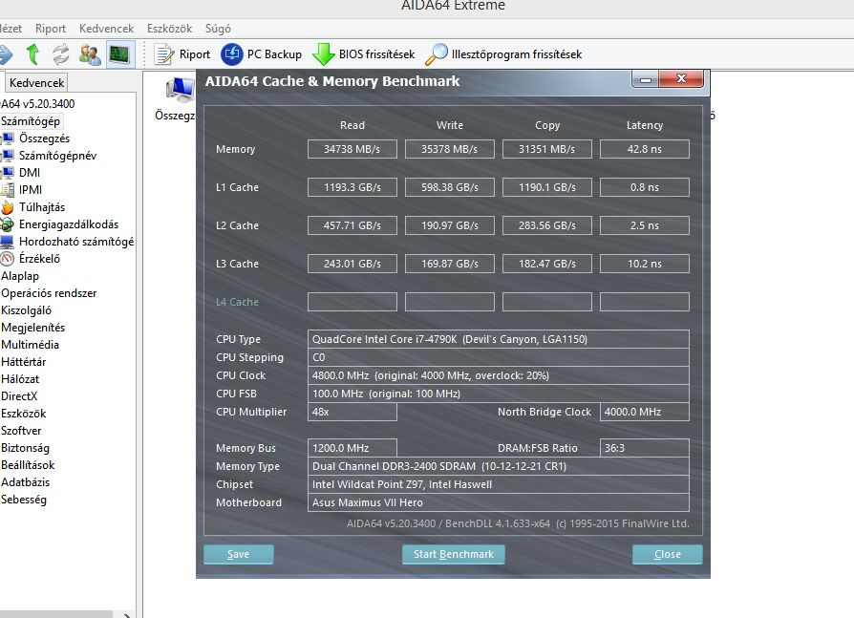
Task: Select the Kiszolgáló tree node
Action: pyautogui.click(x=26, y=310)
